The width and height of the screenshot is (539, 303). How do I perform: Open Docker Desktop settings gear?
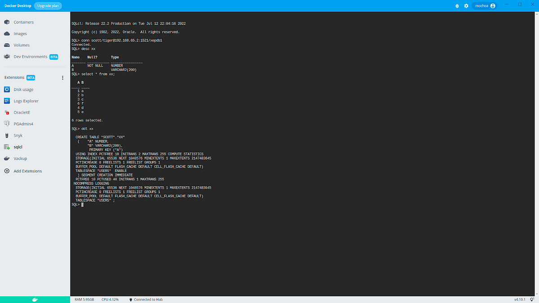[x=466, y=5]
